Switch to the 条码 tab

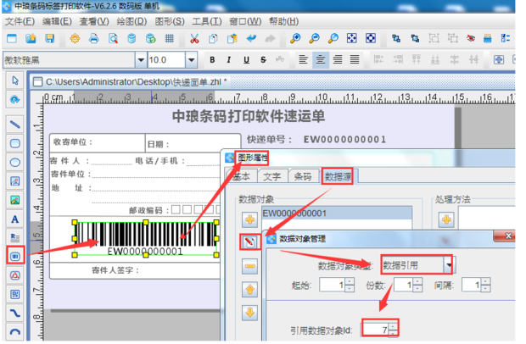[302, 176]
